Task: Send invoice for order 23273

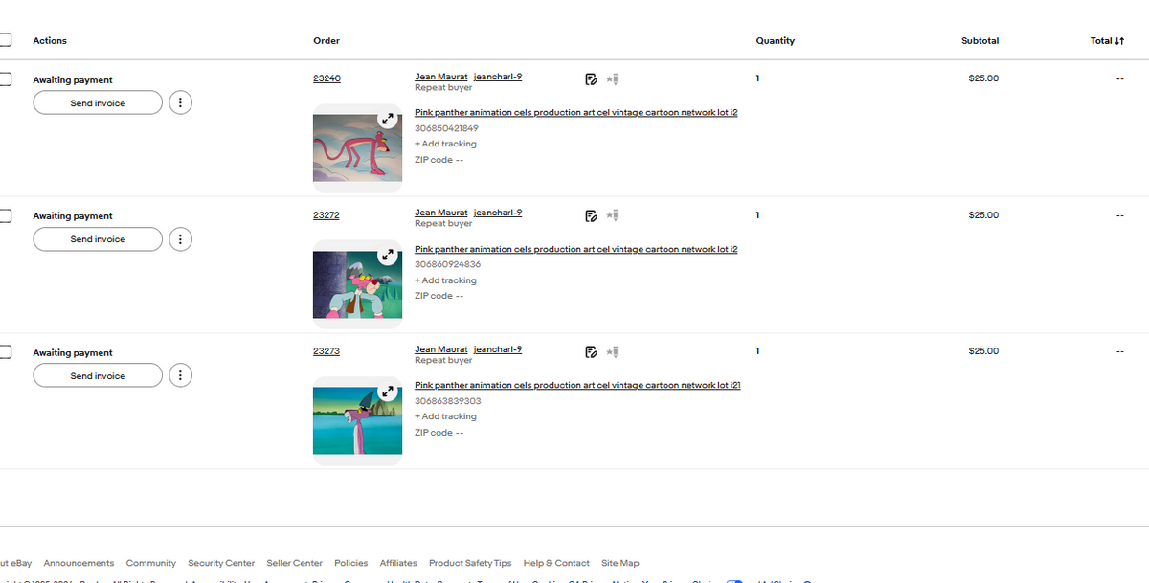Action: point(98,376)
